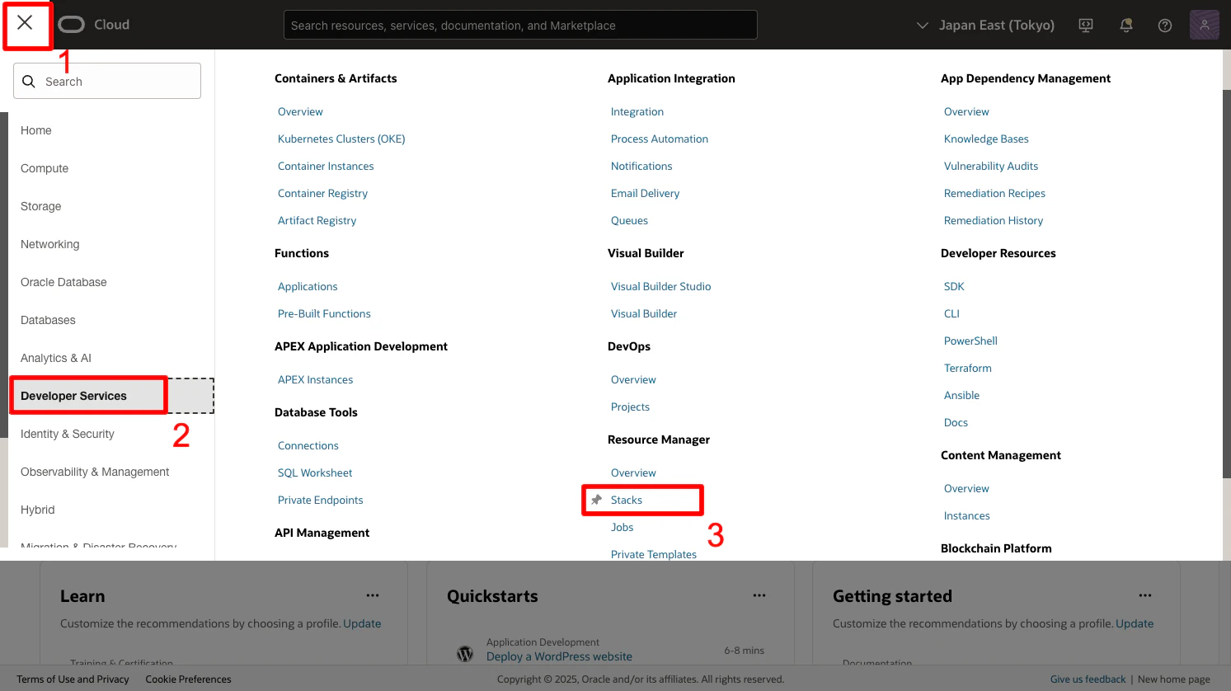Open the Queues link
Viewport: 1231px width, 691px height.
click(629, 220)
